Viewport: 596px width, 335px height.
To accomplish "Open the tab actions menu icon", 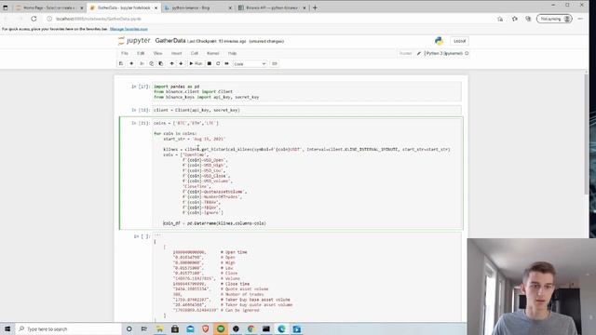I will (6, 7).
